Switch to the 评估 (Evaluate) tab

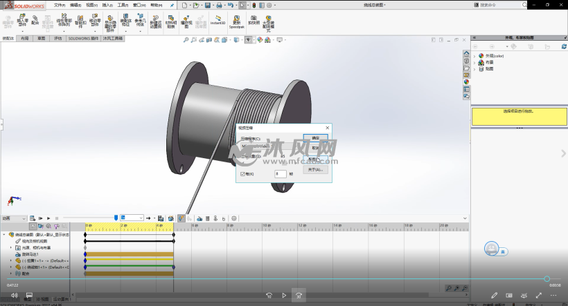pyautogui.click(x=58, y=39)
